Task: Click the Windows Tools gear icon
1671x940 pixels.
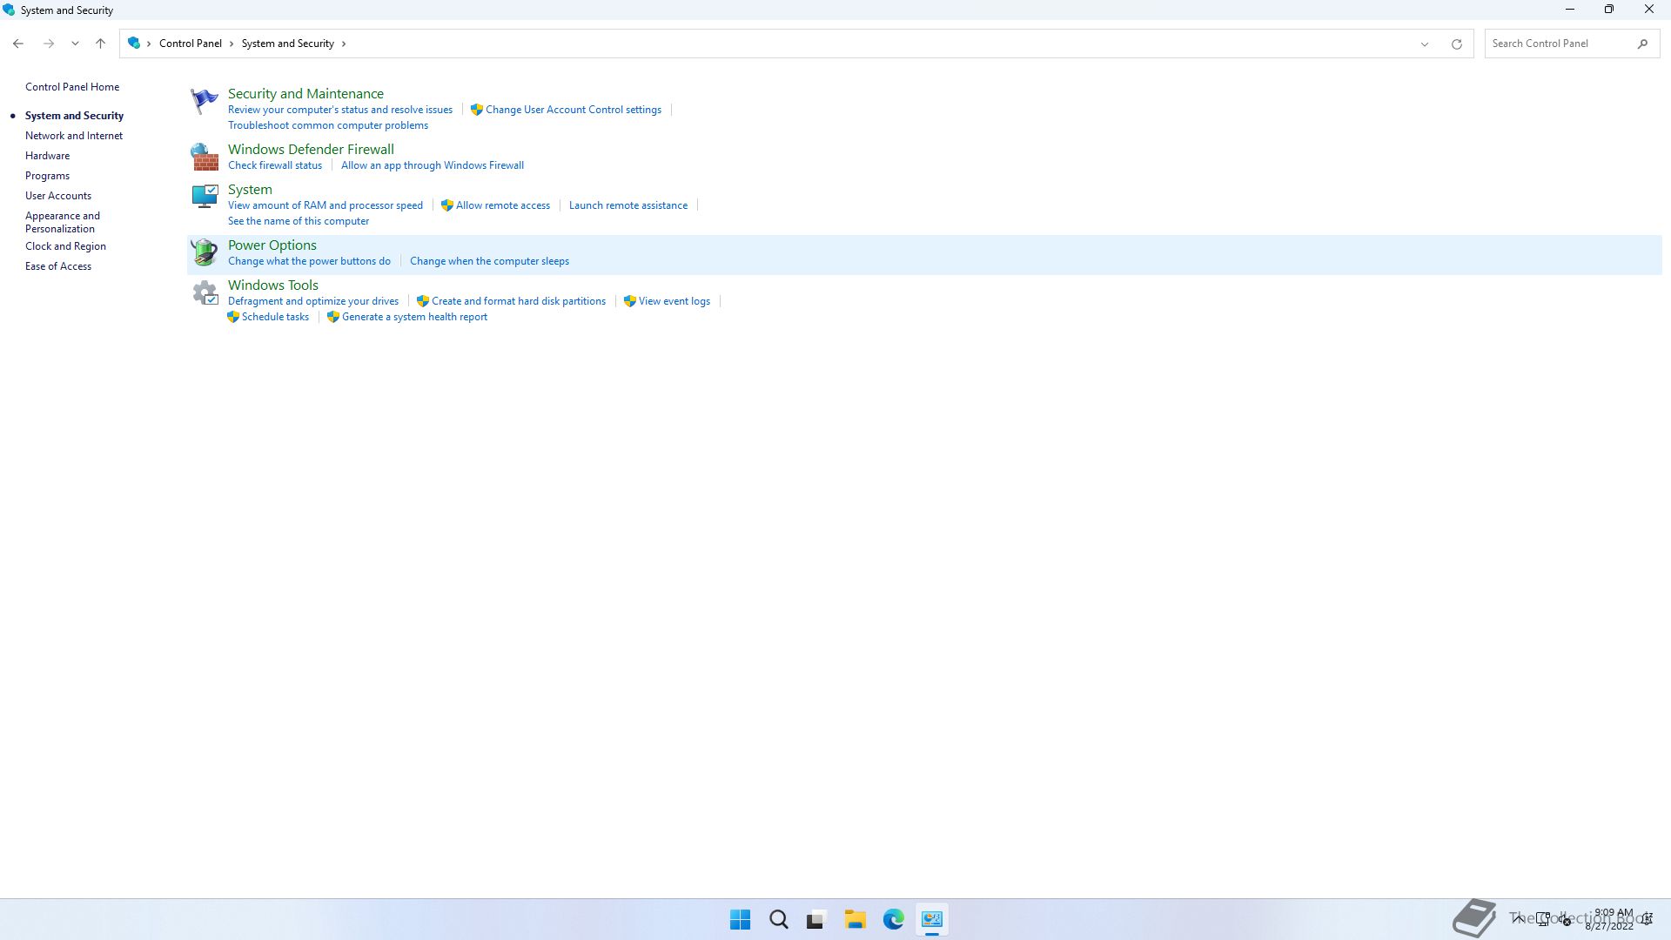Action: 205,292
